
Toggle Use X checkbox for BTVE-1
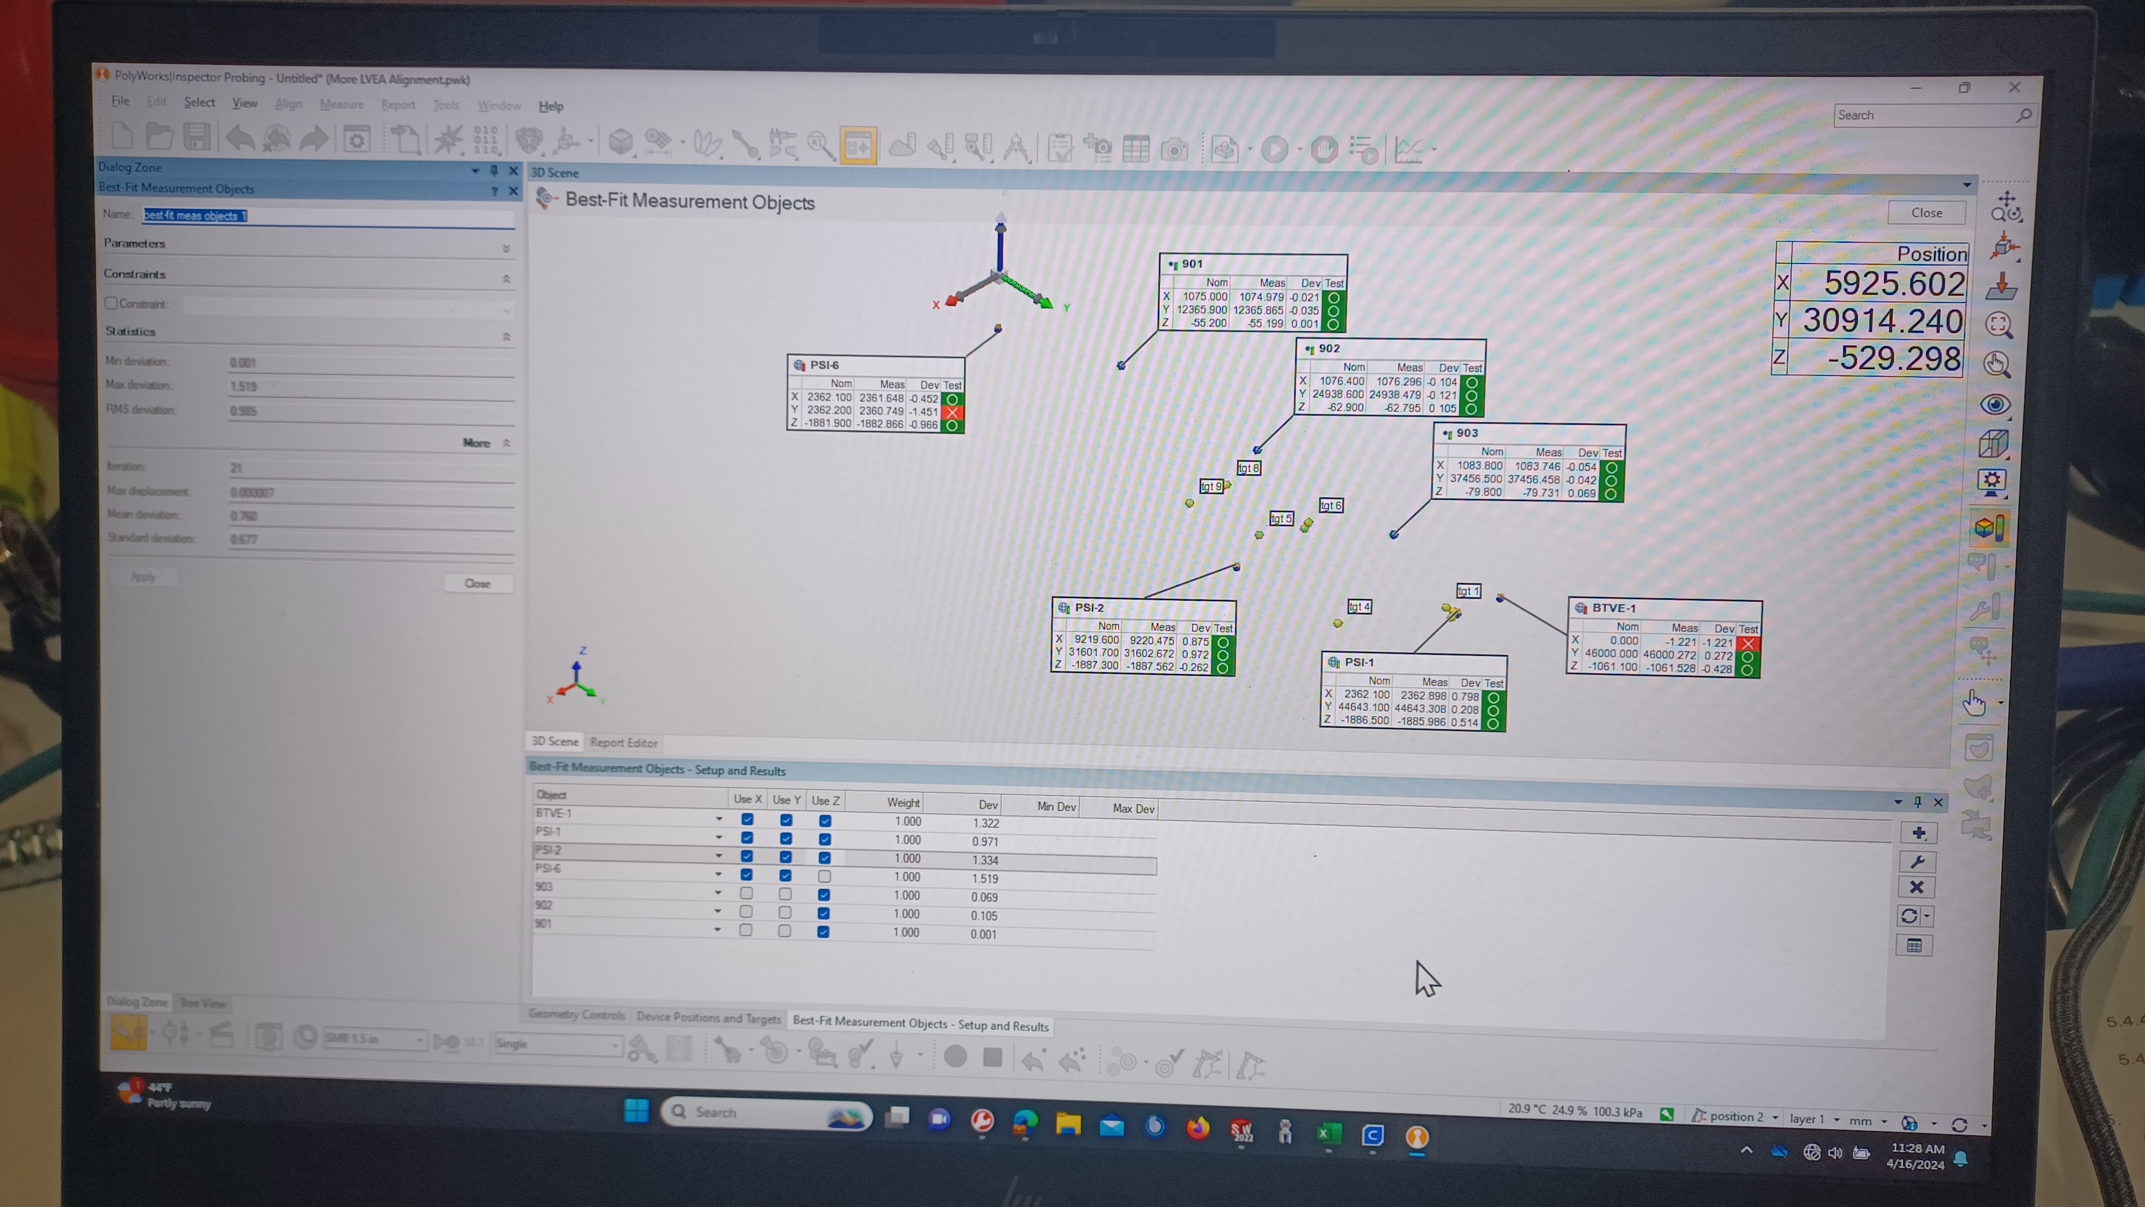747,820
